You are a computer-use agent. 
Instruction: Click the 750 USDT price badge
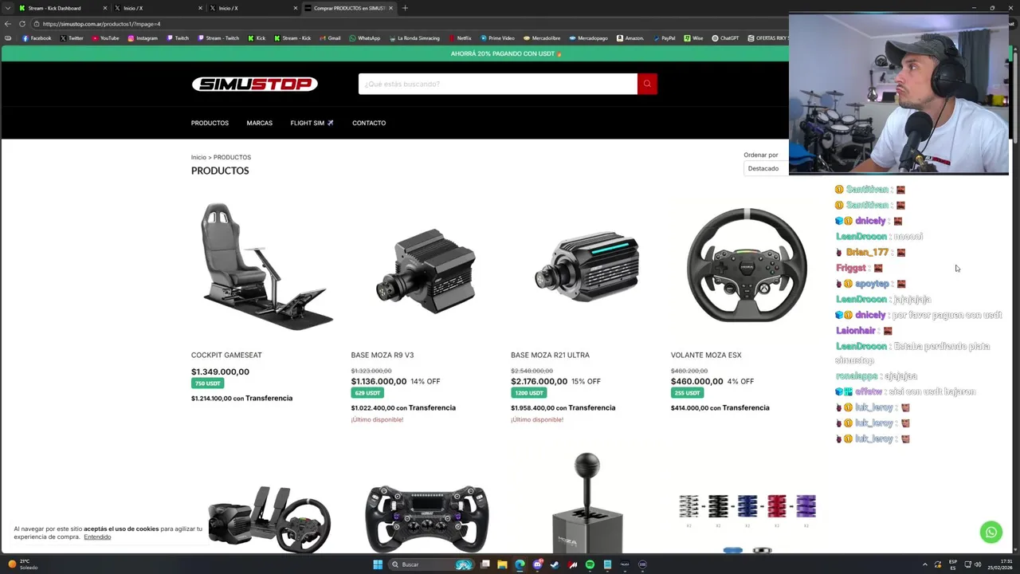(207, 383)
